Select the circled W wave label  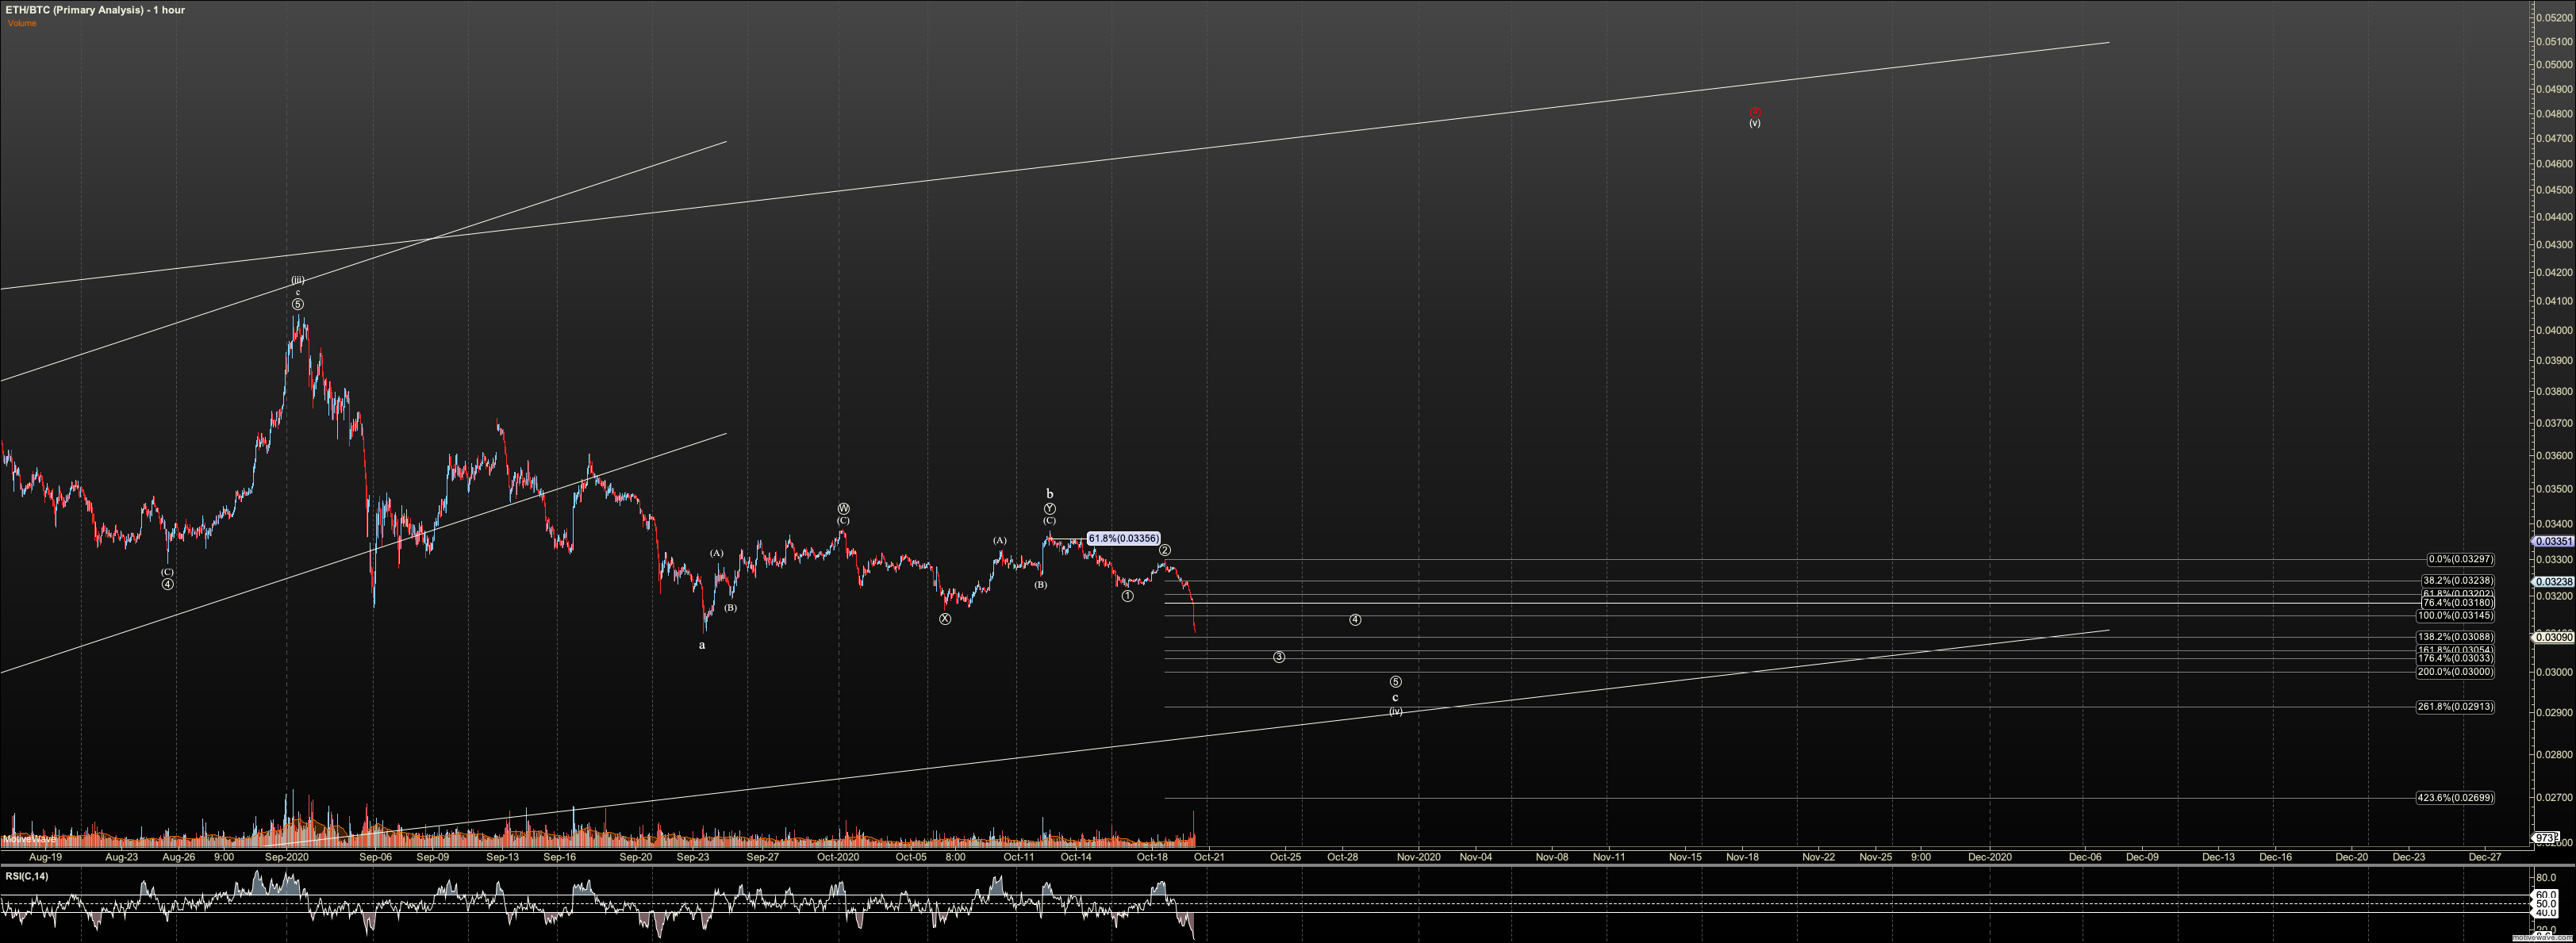pos(843,509)
